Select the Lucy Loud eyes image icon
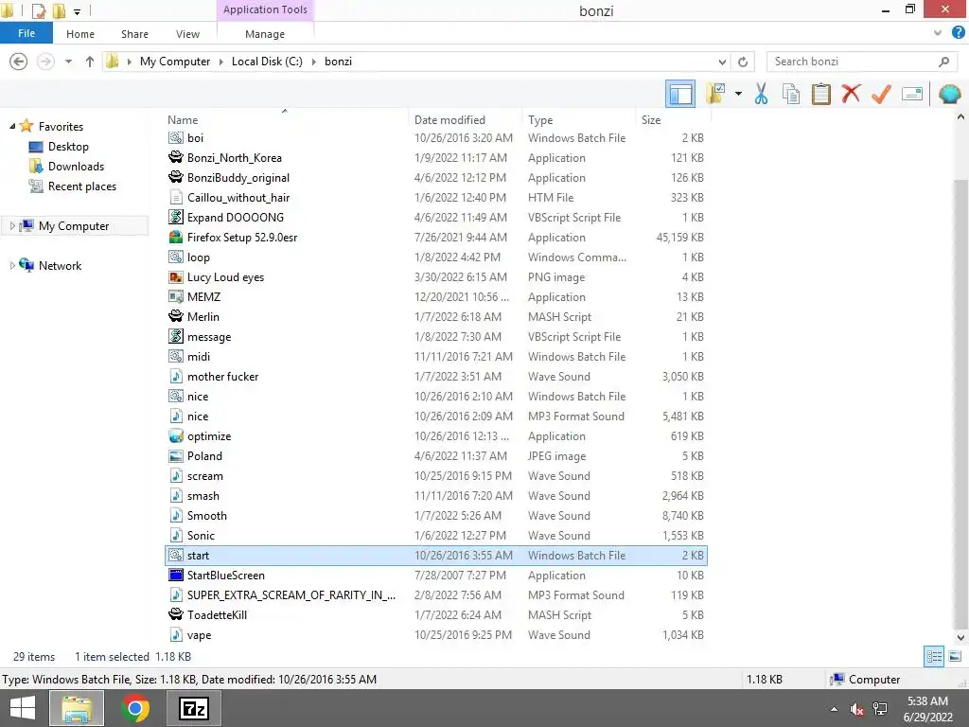 [x=175, y=277]
